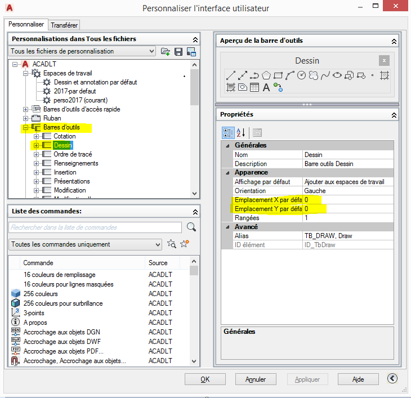411x398 pixels.
Task: Select the Gradient tool icon
Action: 231,87
